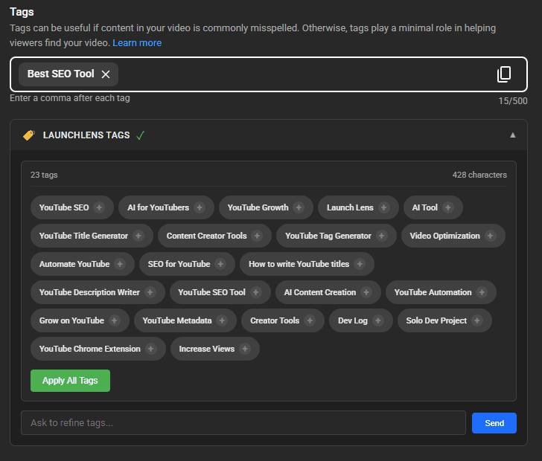Add the Grow on YouTube tag
This screenshot has width=542, height=461.
point(115,320)
